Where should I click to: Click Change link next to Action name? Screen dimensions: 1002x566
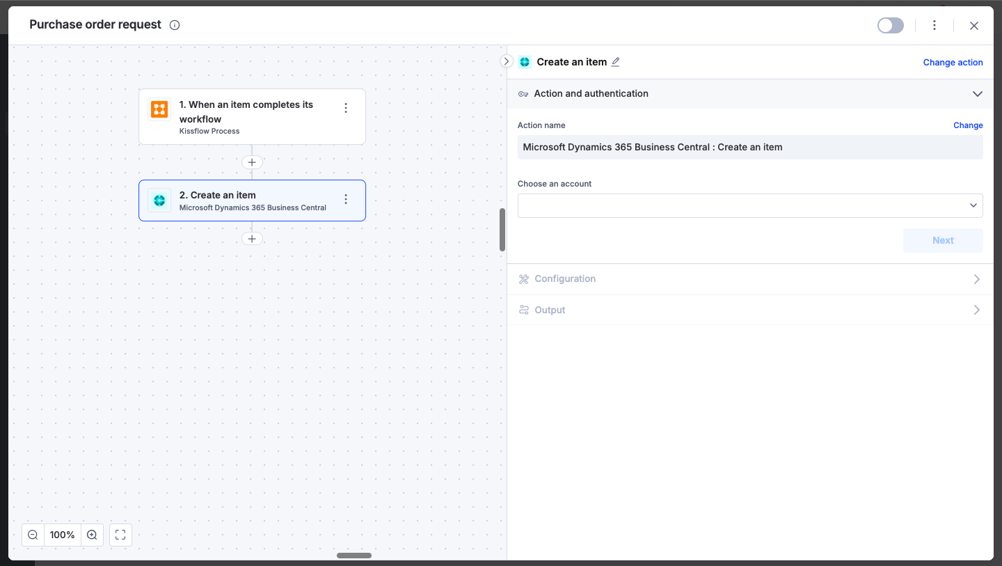[968, 125]
